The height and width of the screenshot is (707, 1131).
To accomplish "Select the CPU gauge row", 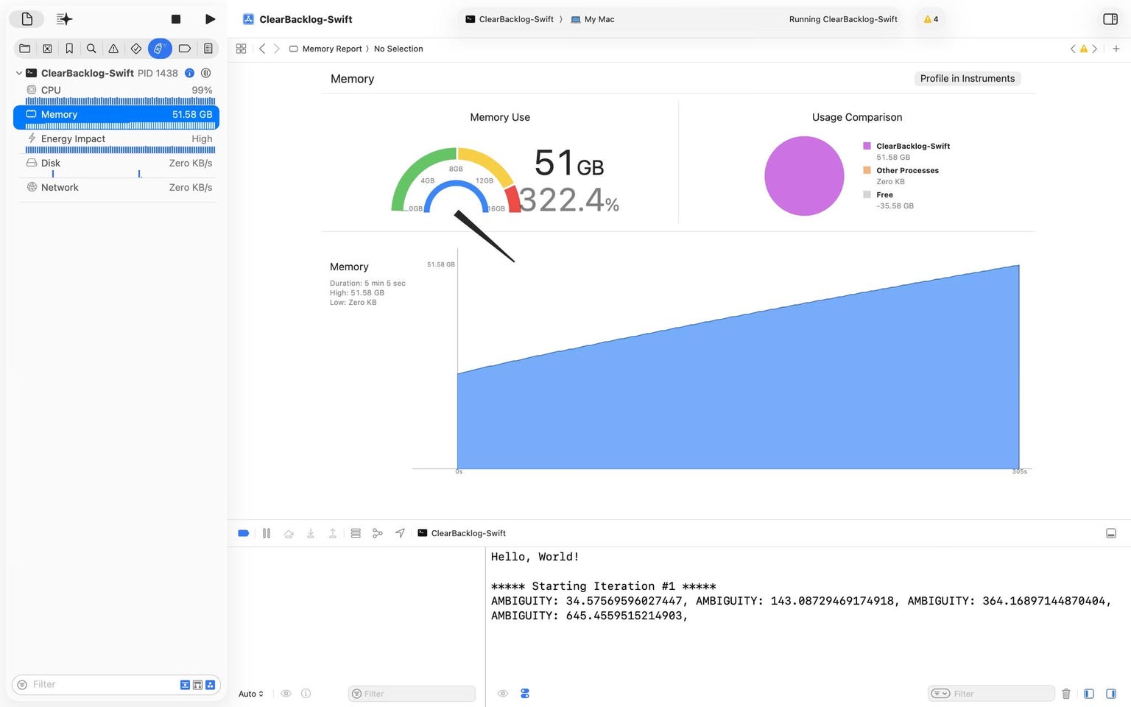I will click(118, 91).
